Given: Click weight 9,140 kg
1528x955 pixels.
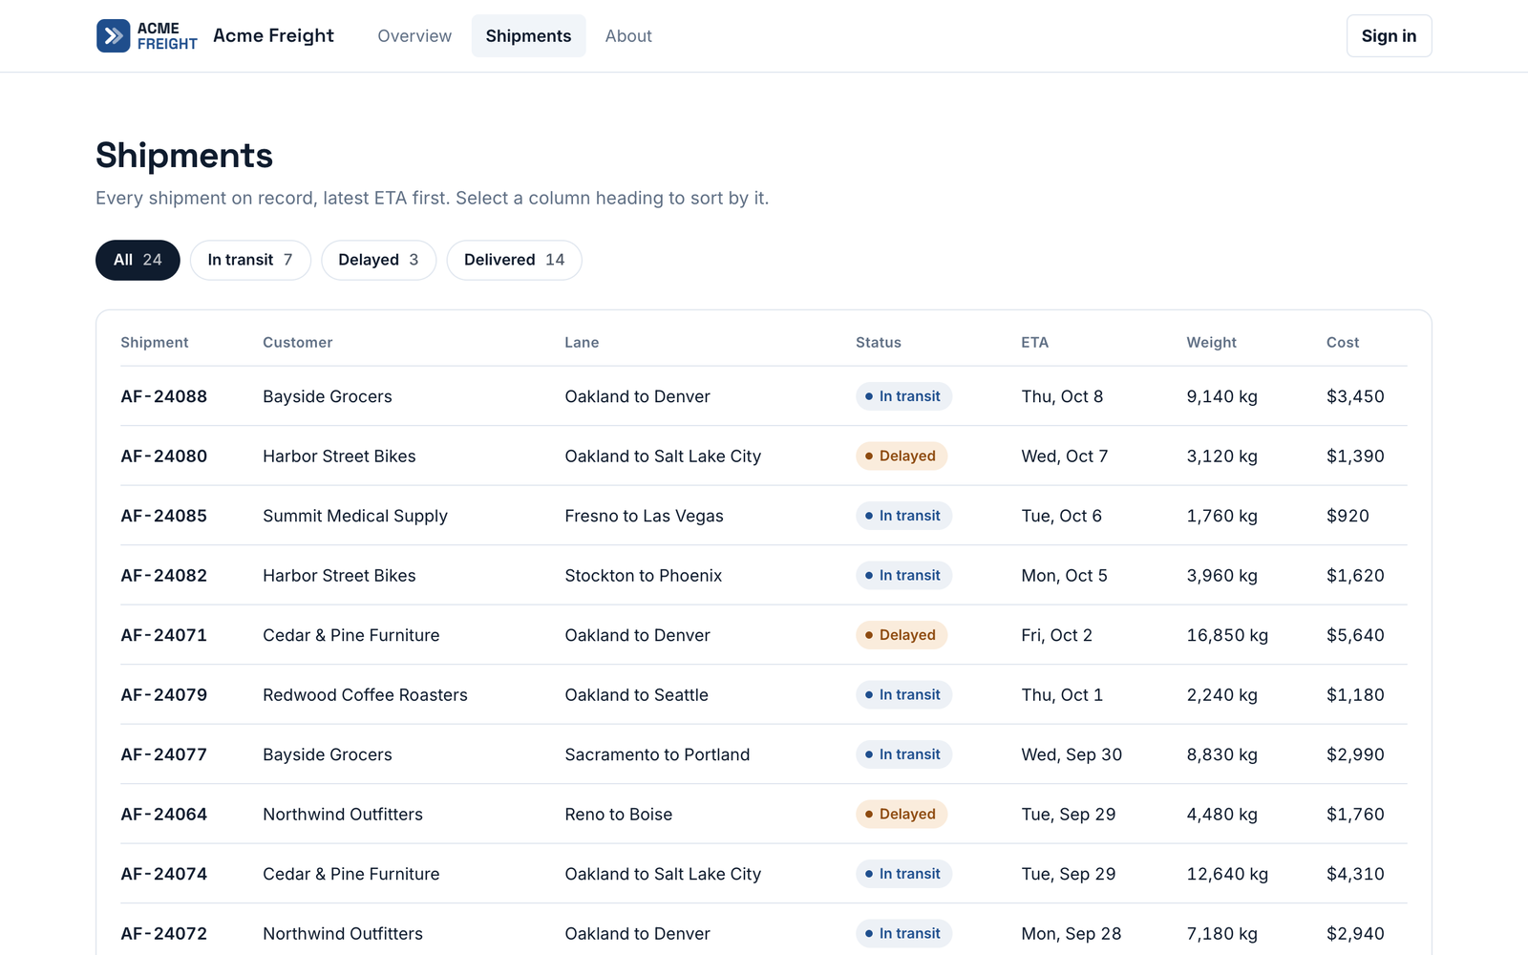Looking at the screenshot, I should (1221, 396).
